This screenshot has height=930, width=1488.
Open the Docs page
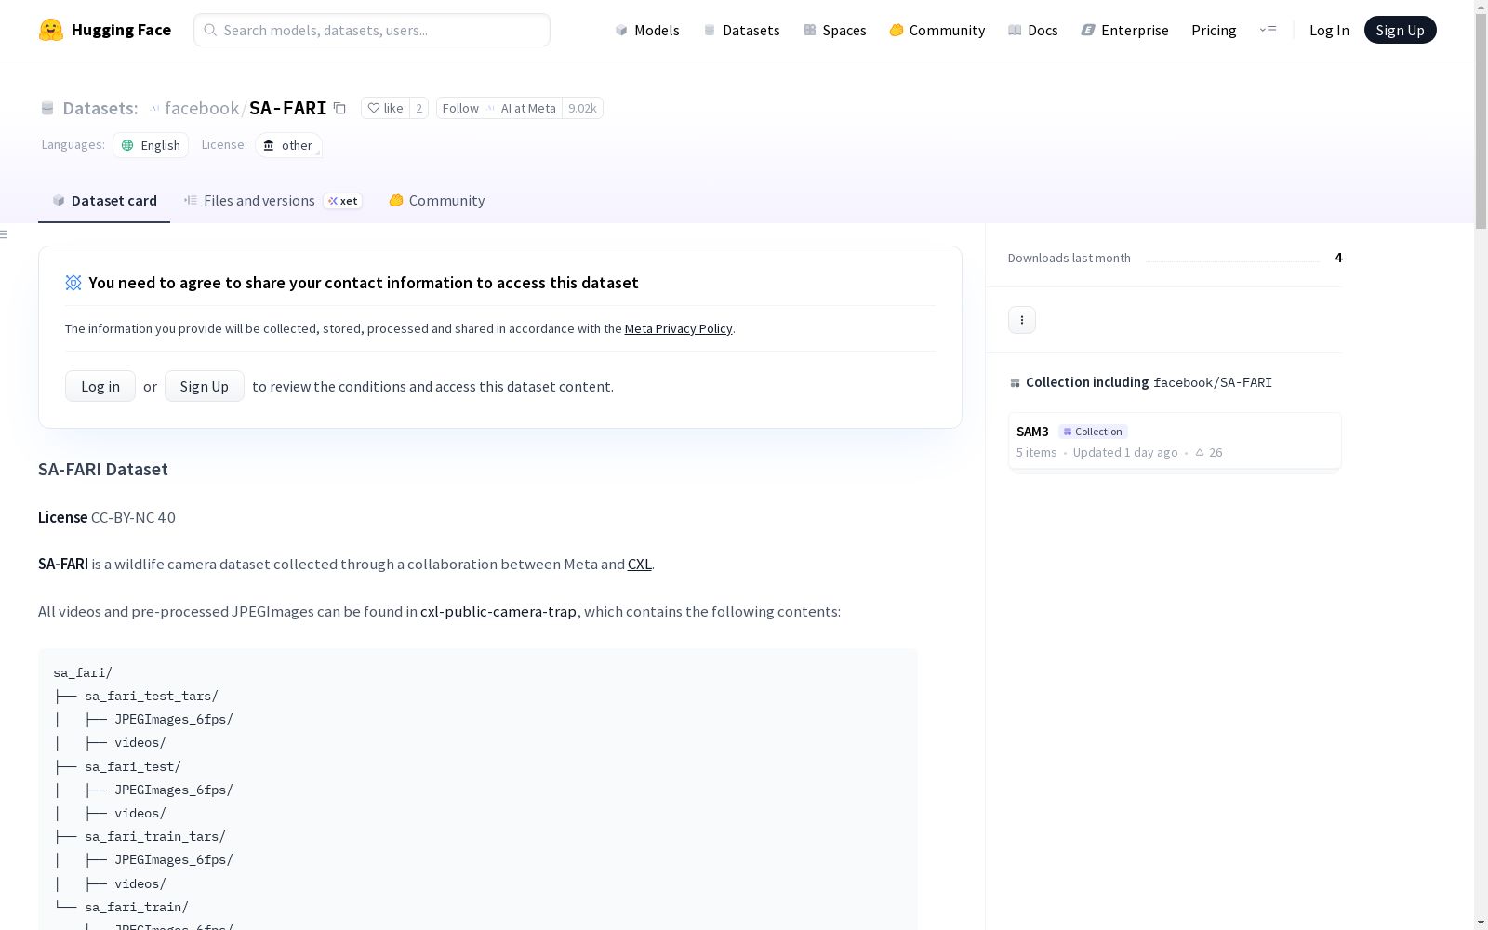tap(1033, 30)
